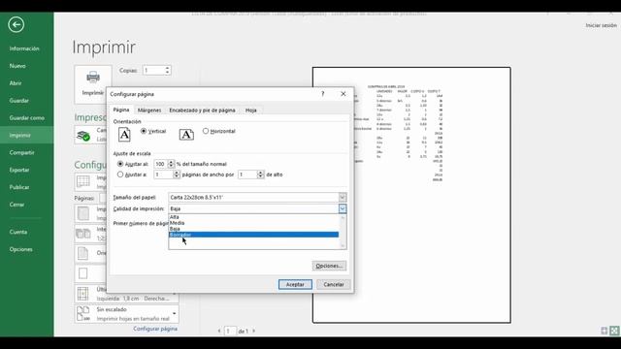The image size is (621, 349).
Task: Click the Imprimir printer icon button
Action: coord(93,84)
